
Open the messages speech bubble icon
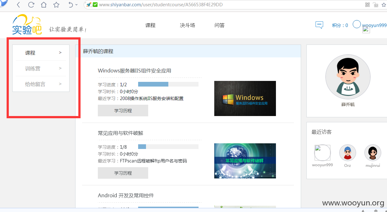tap(319, 25)
